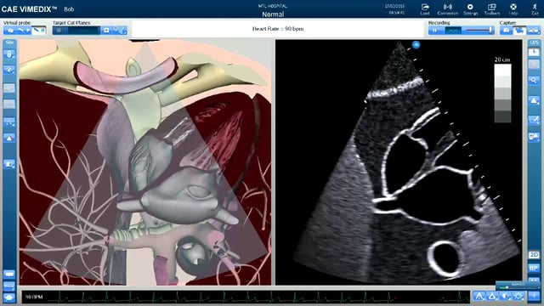Image resolution: width=544 pixels, height=306 pixels.
Task: Click the second triangle icon in bottom-right toolbar
Action: tap(492, 297)
